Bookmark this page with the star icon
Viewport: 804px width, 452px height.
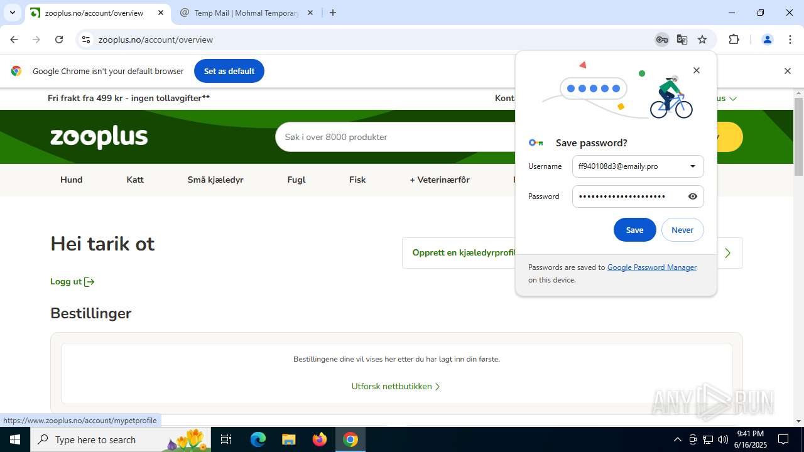[x=702, y=40]
